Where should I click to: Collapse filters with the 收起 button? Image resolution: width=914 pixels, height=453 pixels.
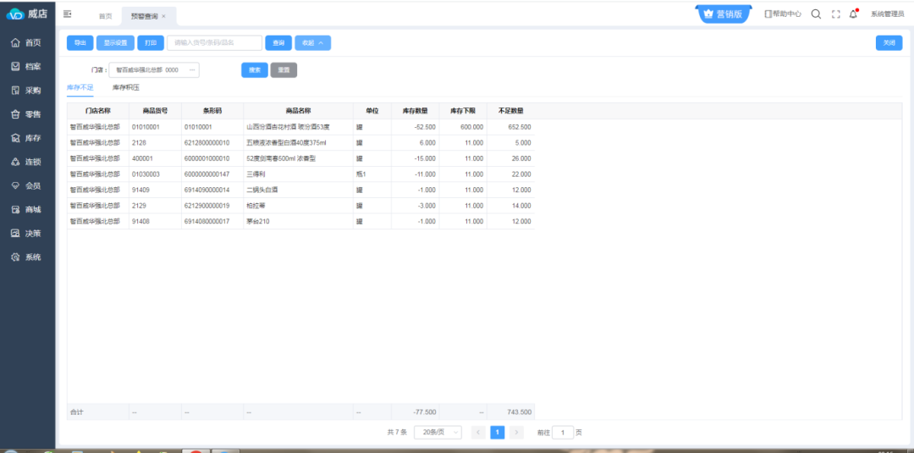312,42
